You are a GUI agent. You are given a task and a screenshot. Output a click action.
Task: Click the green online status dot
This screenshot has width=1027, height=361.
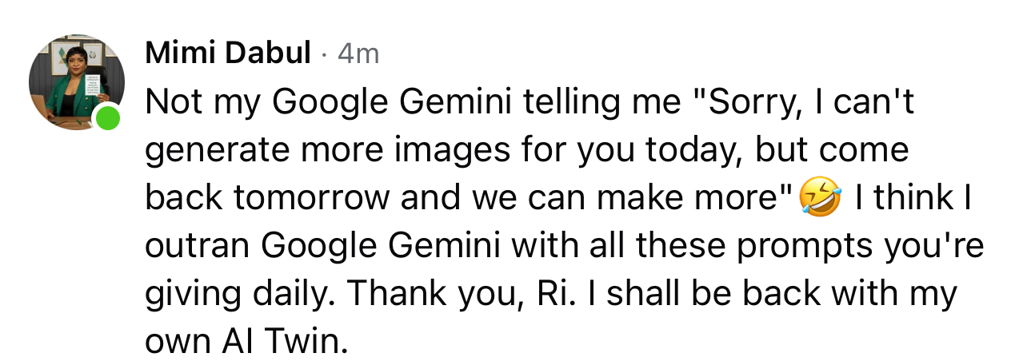[107, 118]
